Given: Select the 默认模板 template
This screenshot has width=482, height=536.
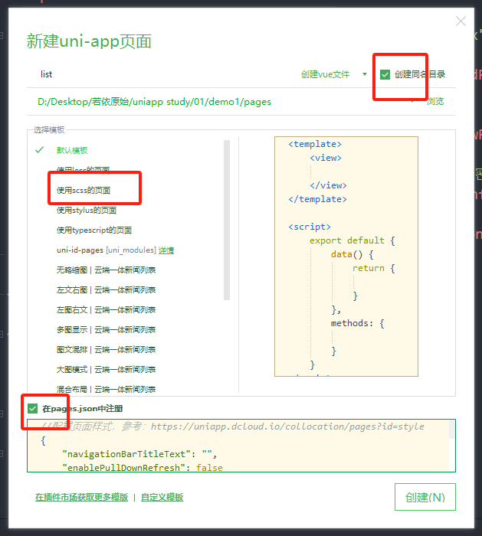Looking at the screenshot, I should (x=72, y=150).
